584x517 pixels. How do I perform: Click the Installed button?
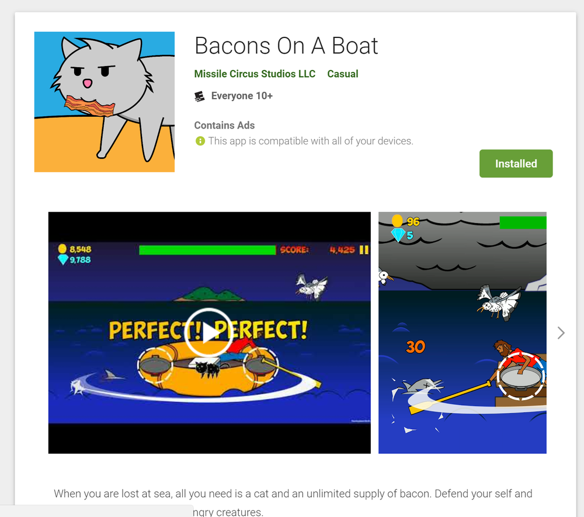click(516, 164)
